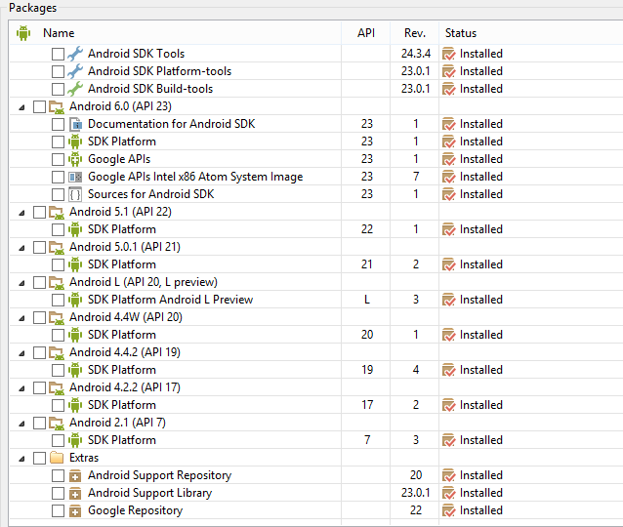The image size is (623, 527).
Task: Click the Sources for Android SDK braces icon
Action: [75, 194]
